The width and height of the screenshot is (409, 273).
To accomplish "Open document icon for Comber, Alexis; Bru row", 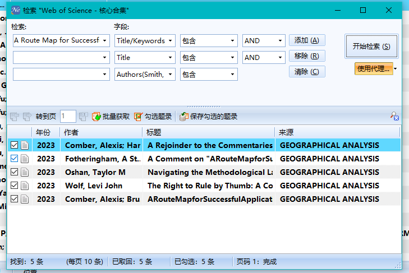I will click(x=25, y=199).
